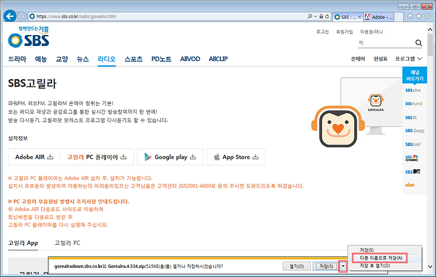This screenshot has width=436, height=277.
Task: Select 저장(S) in save popup menu
Action: pyautogui.click(x=367, y=250)
